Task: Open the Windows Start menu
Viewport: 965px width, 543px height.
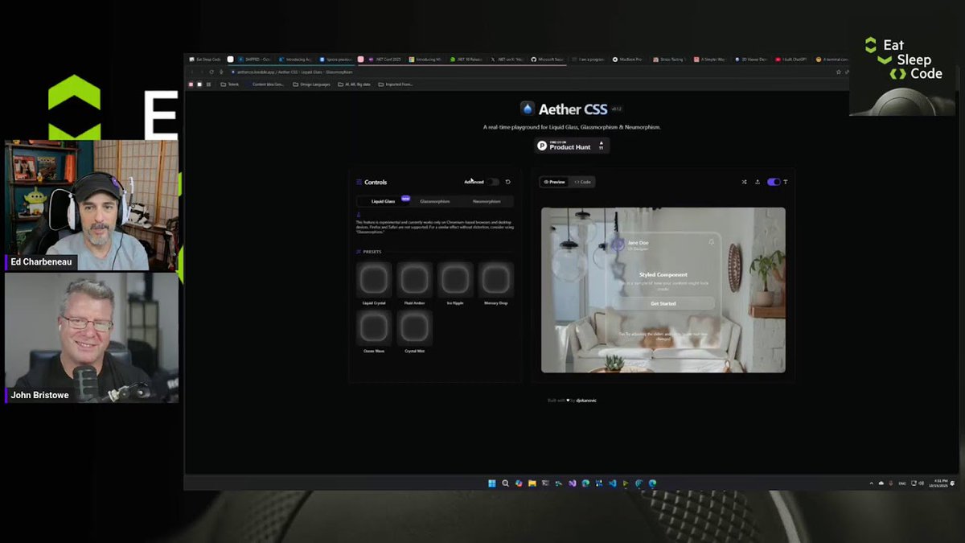Action: pyautogui.click(x=492, y=483)
